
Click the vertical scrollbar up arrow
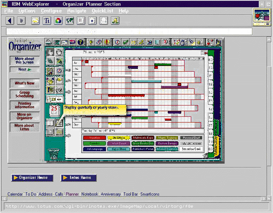pyautogui.click(x=269, y=40)
